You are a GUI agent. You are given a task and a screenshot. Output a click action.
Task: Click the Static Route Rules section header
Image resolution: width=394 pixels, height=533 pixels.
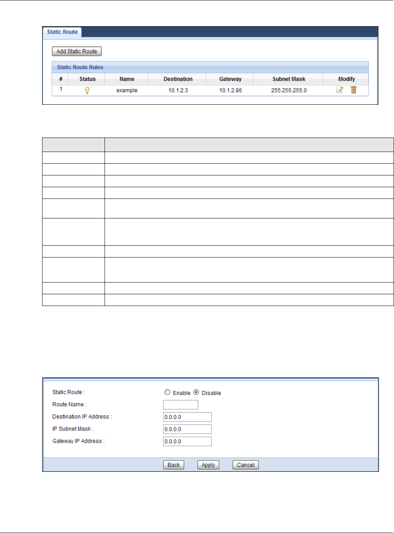210,67
